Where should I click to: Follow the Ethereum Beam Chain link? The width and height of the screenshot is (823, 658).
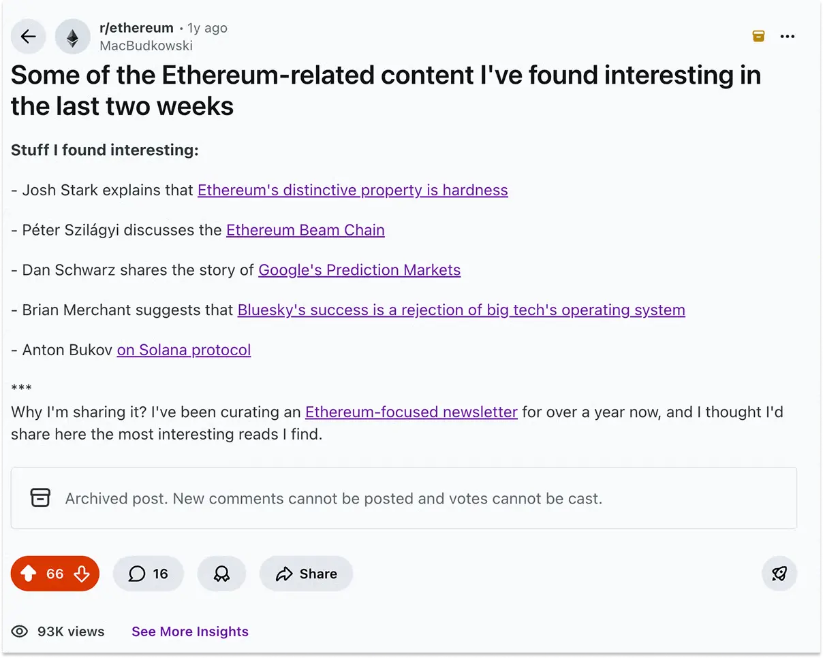(305, 230)
